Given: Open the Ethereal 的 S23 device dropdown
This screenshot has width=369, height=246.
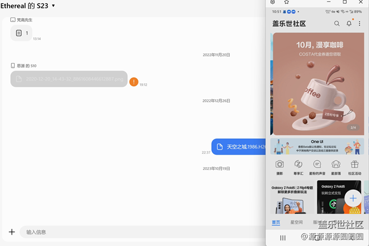Looking at the screenshot, I should tap(53, 6).
